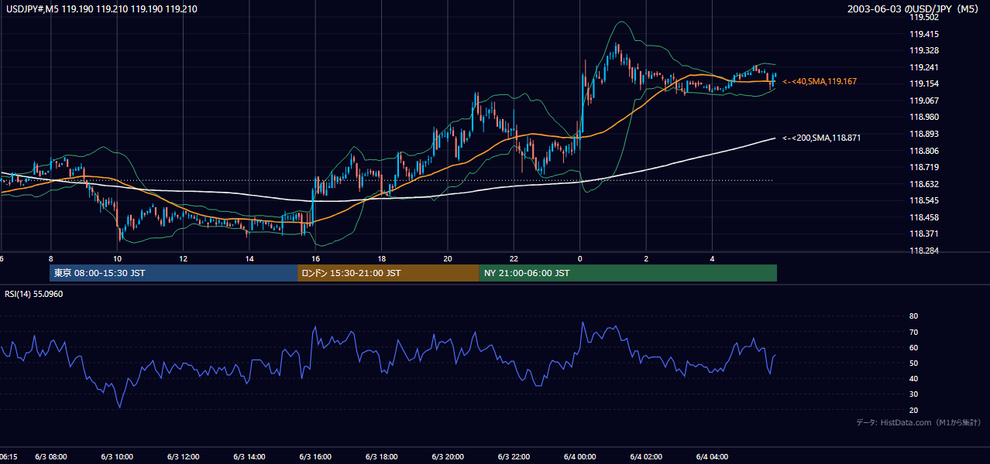
Task: Click the 118.632 price axis label
Action: 924,184
